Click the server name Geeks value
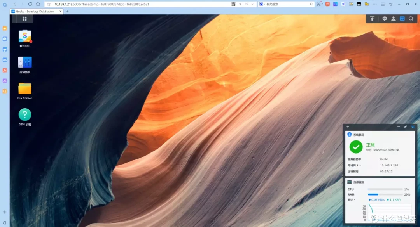The image size is (420, 227). click(x=384, y=159)
